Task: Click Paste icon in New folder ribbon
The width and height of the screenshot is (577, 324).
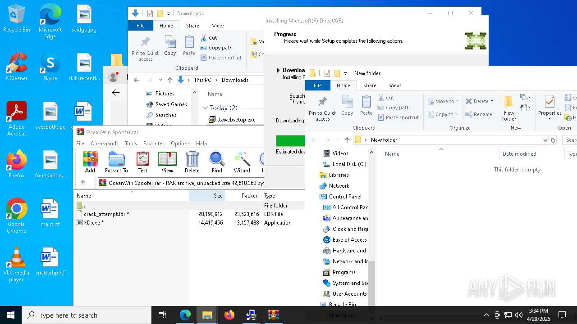Action: point(366,106)
